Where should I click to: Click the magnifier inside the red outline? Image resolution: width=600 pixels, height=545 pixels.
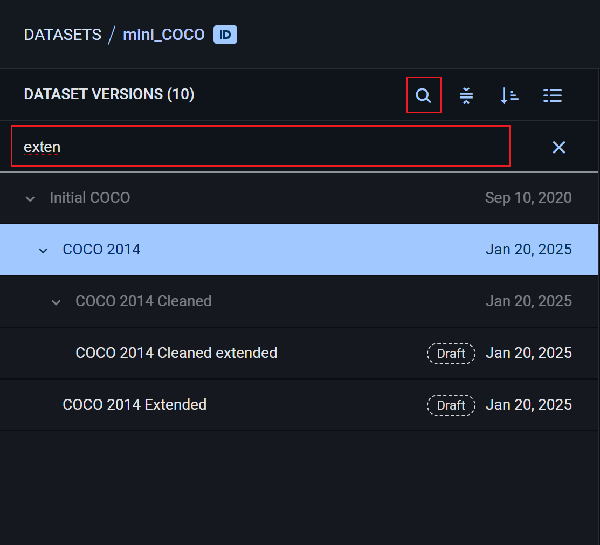point(423,95)
